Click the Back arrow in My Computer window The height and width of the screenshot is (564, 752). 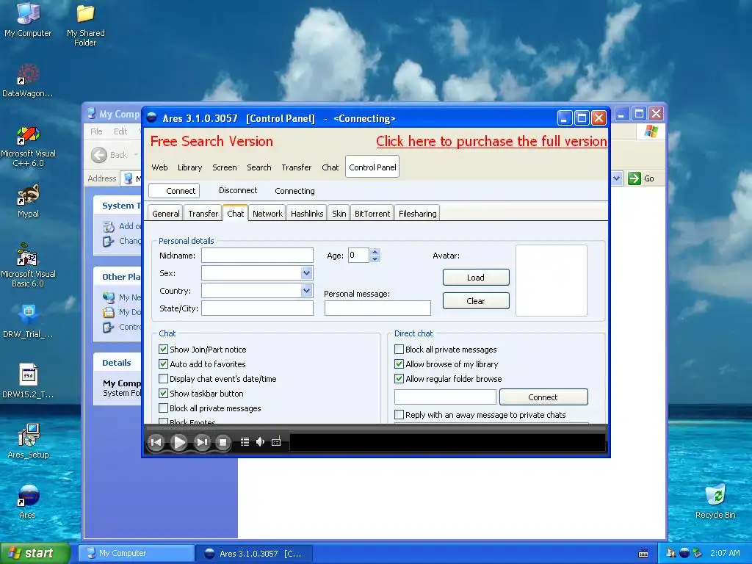pos(99,155)
